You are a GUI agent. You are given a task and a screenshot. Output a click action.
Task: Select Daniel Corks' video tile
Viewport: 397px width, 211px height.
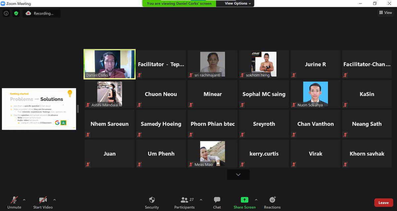point(110,64)
